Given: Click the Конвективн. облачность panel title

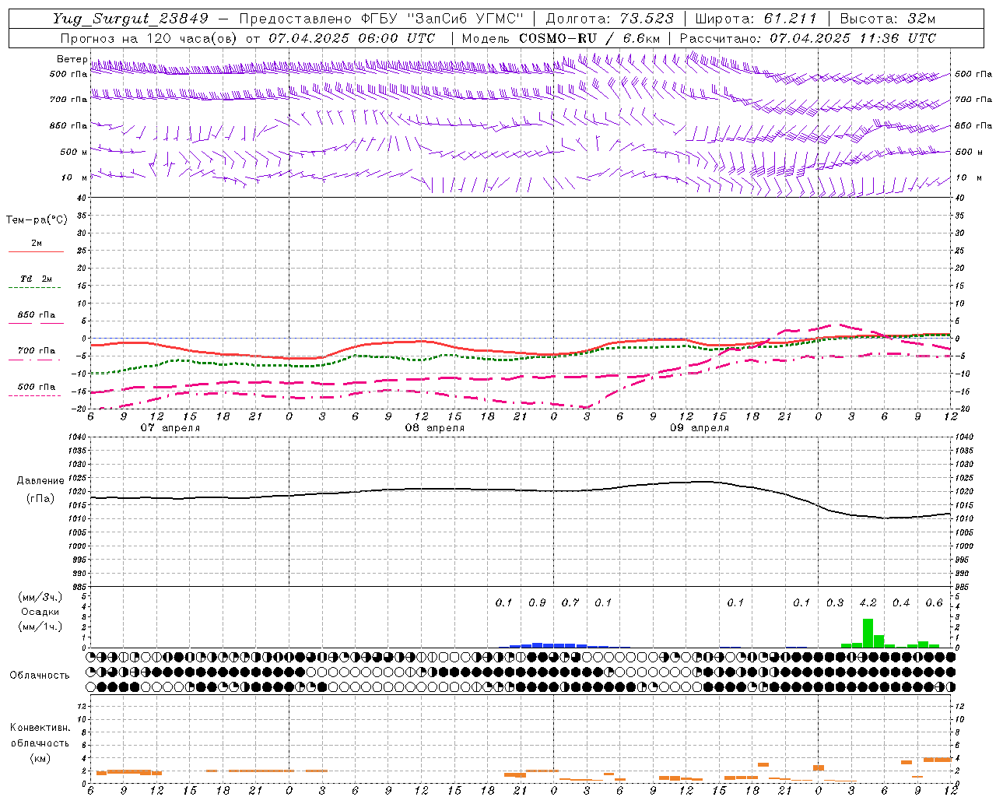Looking at the screenshot, I should point(40,735).
